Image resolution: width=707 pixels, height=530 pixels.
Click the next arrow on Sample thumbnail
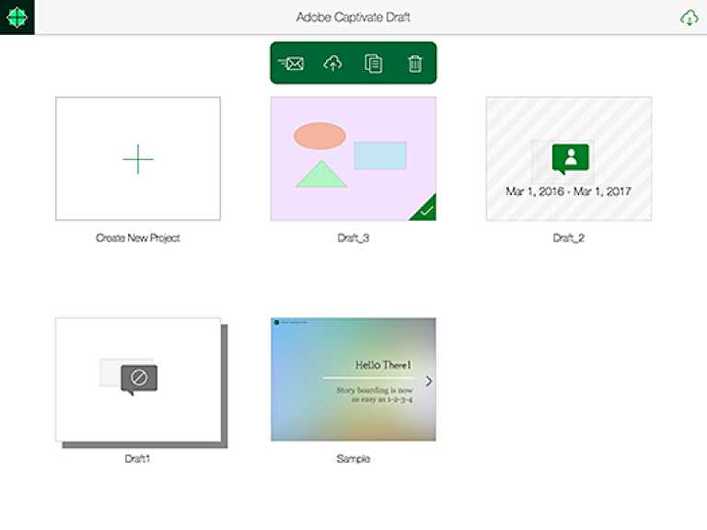tap(428, 381)
